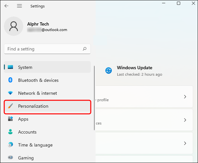Click the search magnifier icon

tap(85, 49)
